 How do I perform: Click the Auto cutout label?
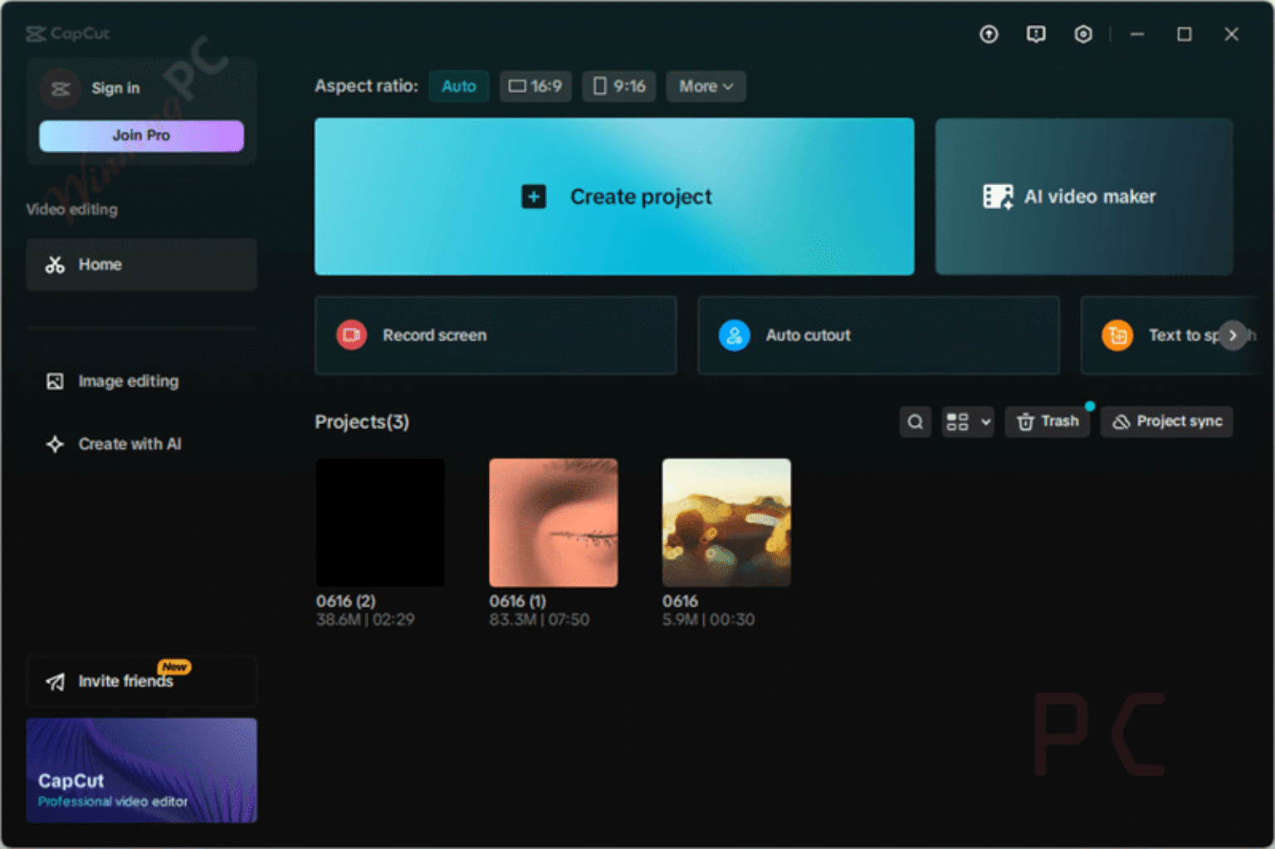pos(808,335)
